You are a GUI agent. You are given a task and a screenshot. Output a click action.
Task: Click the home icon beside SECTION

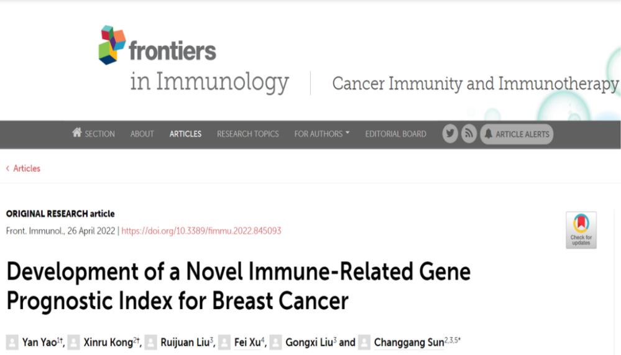pyautogui.click(x=77, y=133)
